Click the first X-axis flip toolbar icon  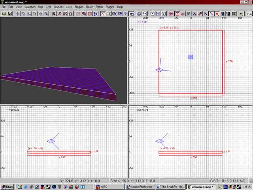point(17,13)
